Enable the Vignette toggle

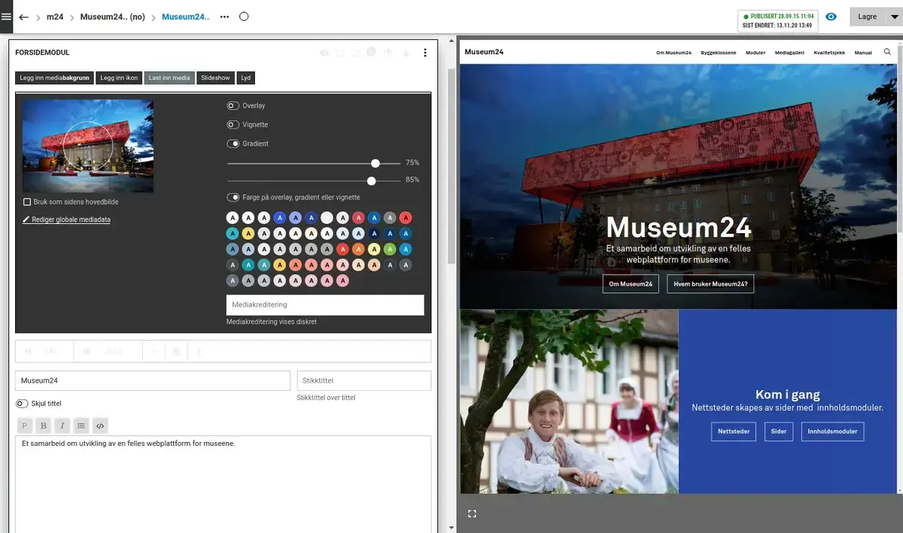point(233,125)
